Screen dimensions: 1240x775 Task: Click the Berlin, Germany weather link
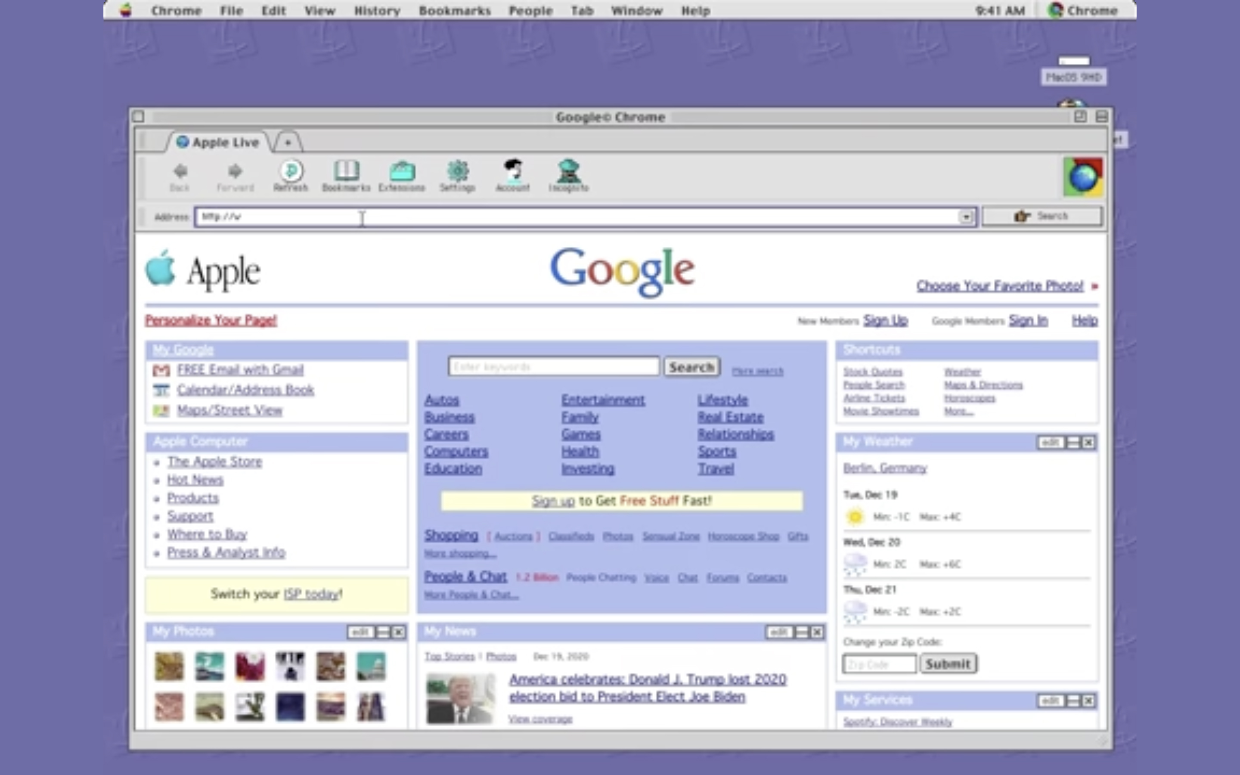[885, 468]
